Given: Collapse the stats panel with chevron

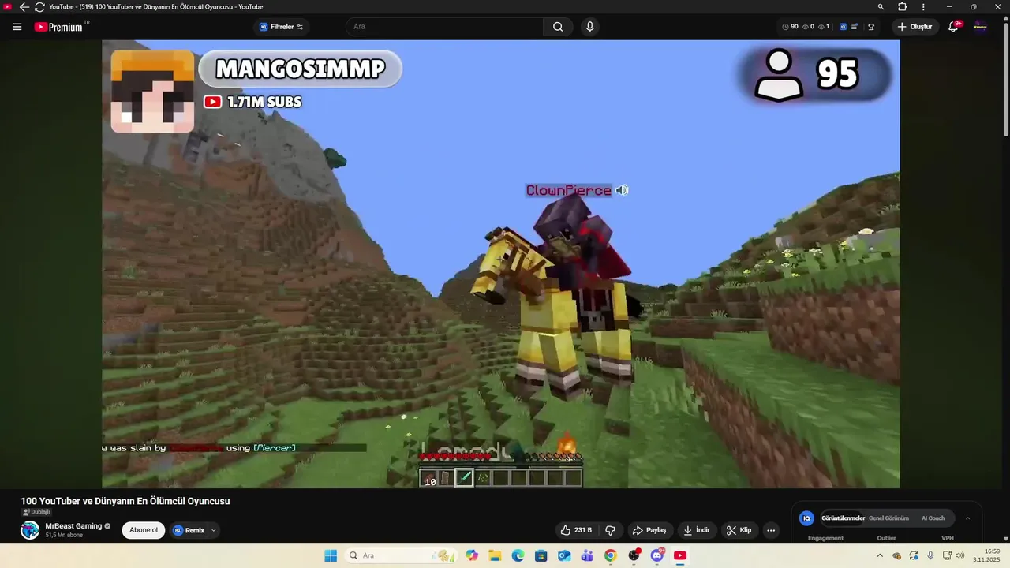Looking at the screenshot, I should click(968, 518).
